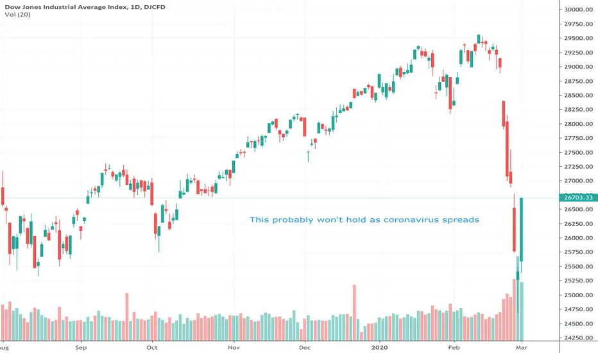Select the 2020 label on time axis

coord(379,347)
